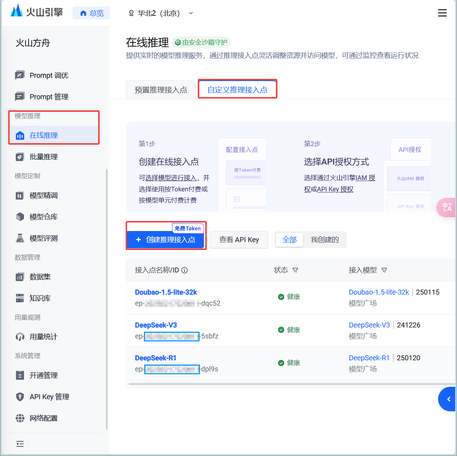
Task: Click the 创建推理接入点 button
Action: [x=166, y=240]
